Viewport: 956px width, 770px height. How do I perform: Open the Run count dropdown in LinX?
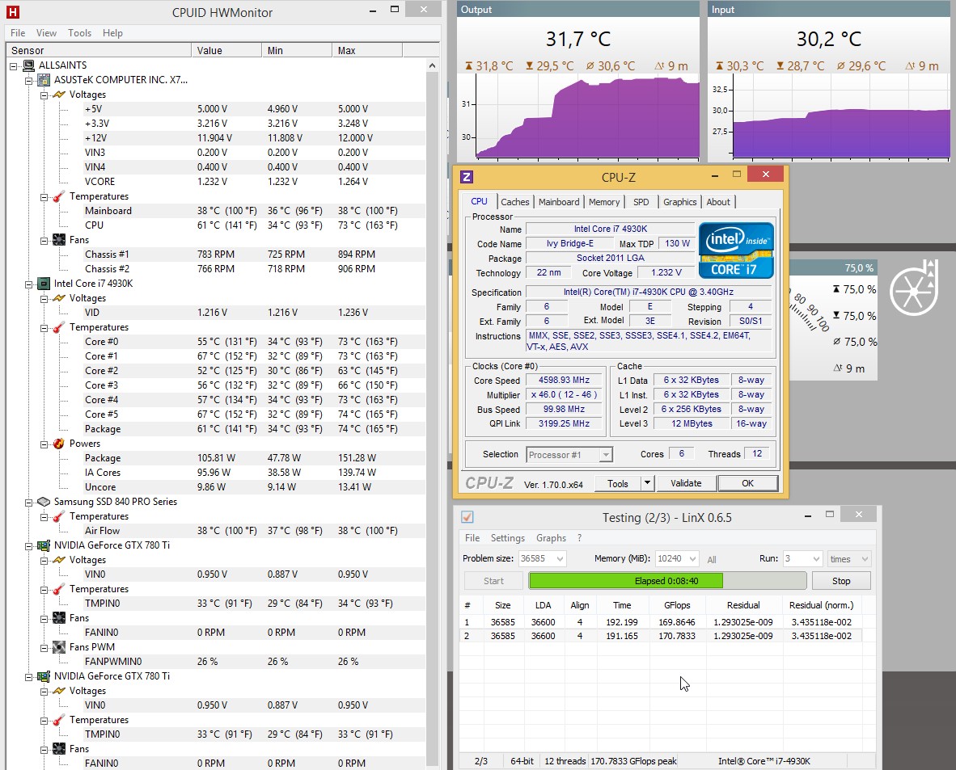(816, 558)
